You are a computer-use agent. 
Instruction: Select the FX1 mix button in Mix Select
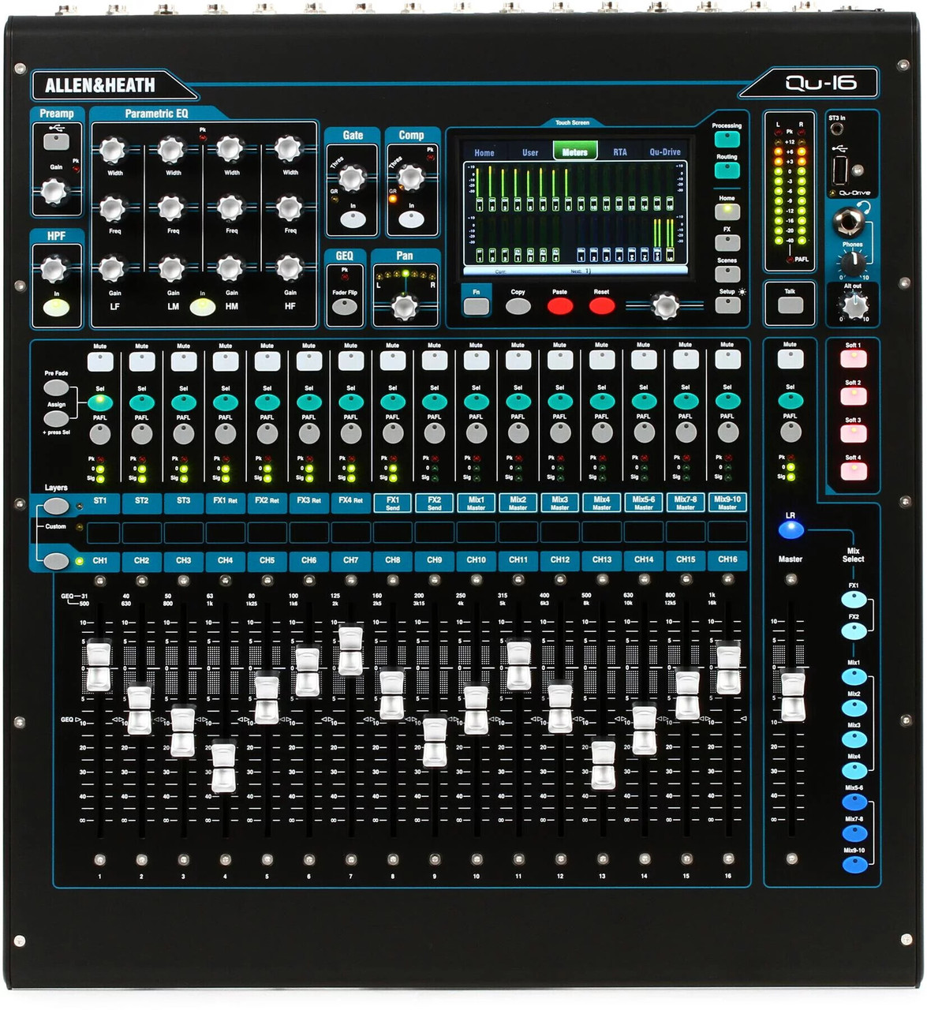[853, 600]
